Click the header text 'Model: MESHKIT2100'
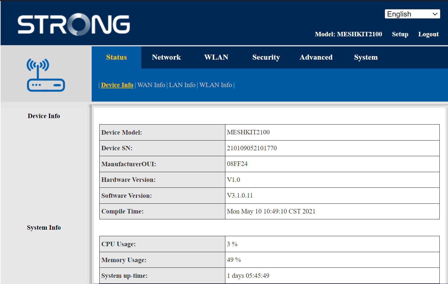Screen dimensions: 448x284 (348, 34)
